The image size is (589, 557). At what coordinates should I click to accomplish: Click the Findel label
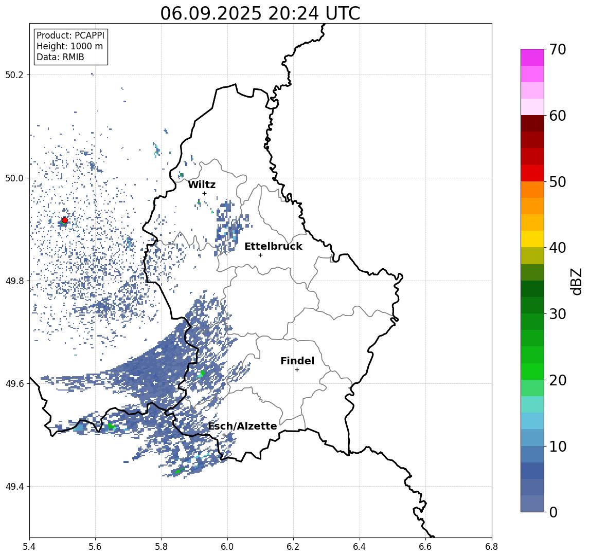tap(297, 361)
